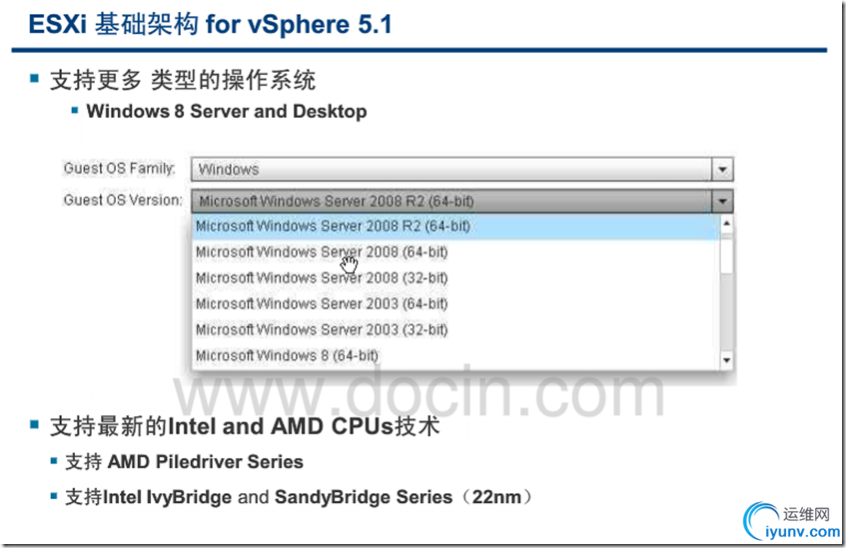Click the ESXi vSphere 5.1 slide title
The width and height of the screenshot is (846, 548).
click(x=211, y=25)
